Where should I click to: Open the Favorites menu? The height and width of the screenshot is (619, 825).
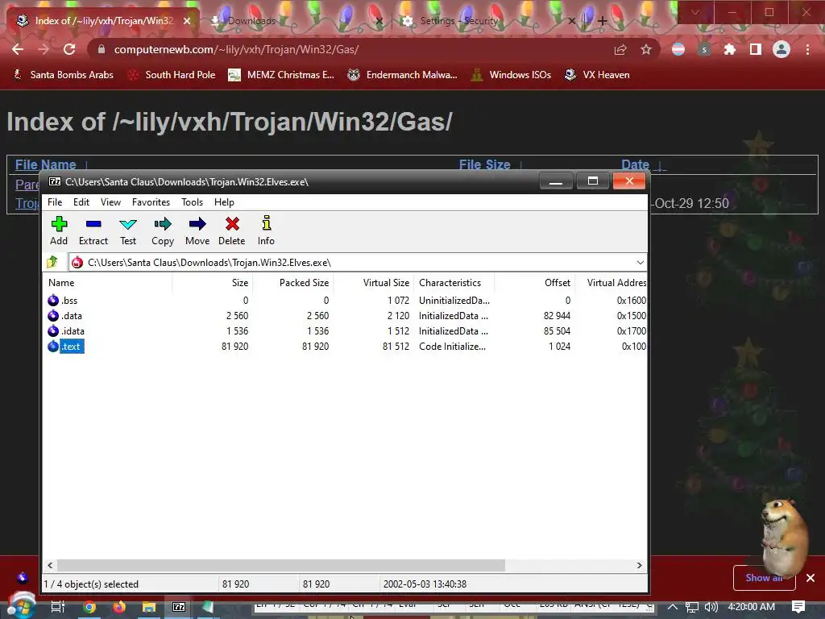tap(151, 202)
